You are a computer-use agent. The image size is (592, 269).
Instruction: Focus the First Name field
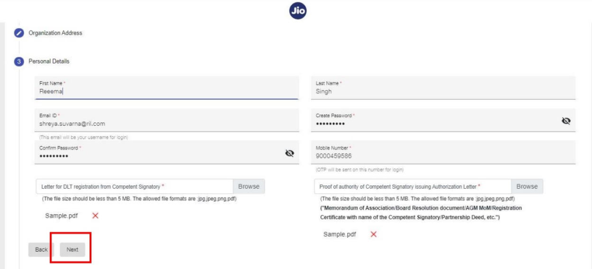(x=166, y=88)
